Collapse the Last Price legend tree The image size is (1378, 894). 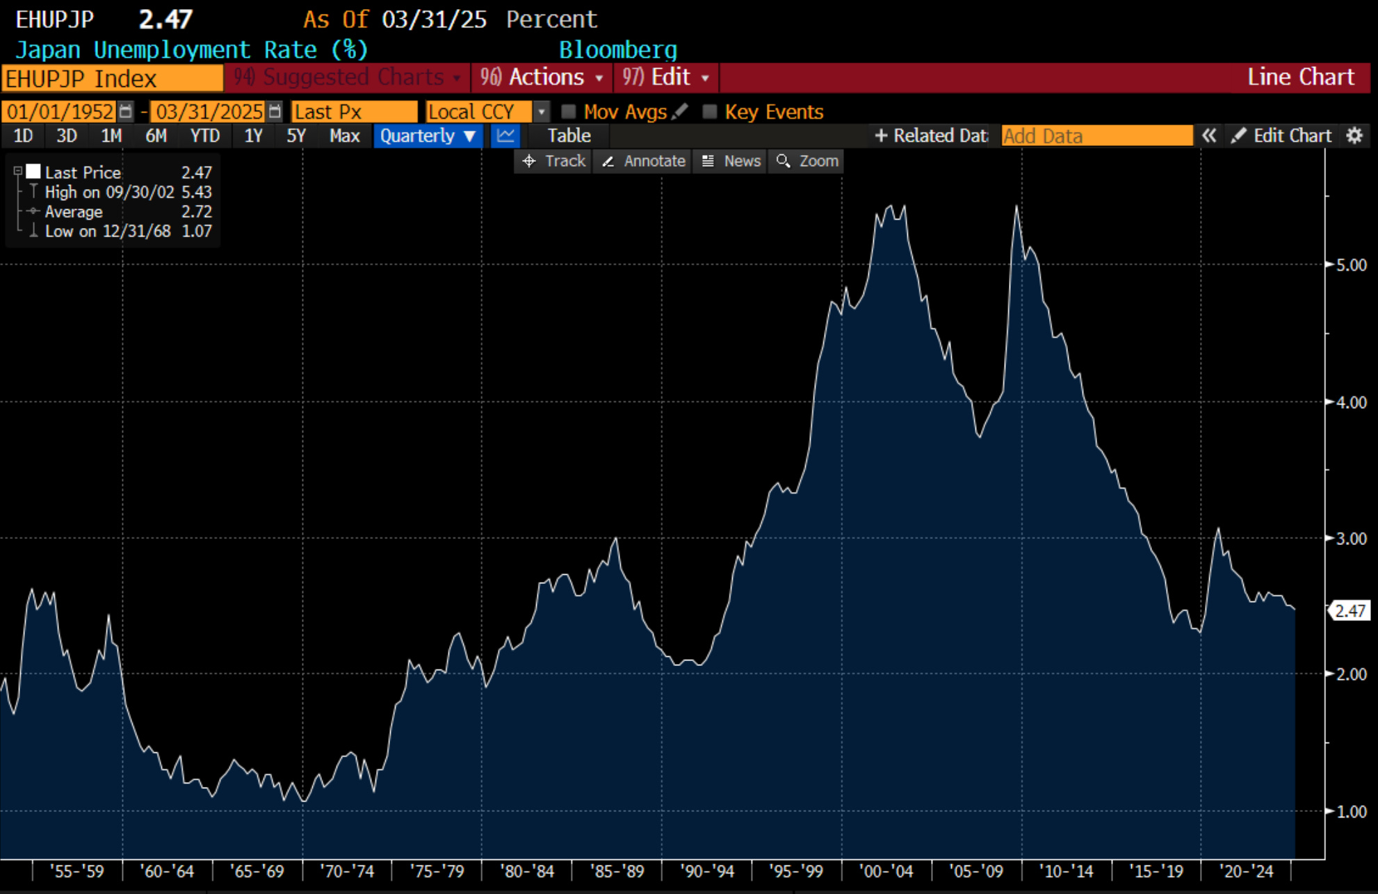tap(18, 171)
